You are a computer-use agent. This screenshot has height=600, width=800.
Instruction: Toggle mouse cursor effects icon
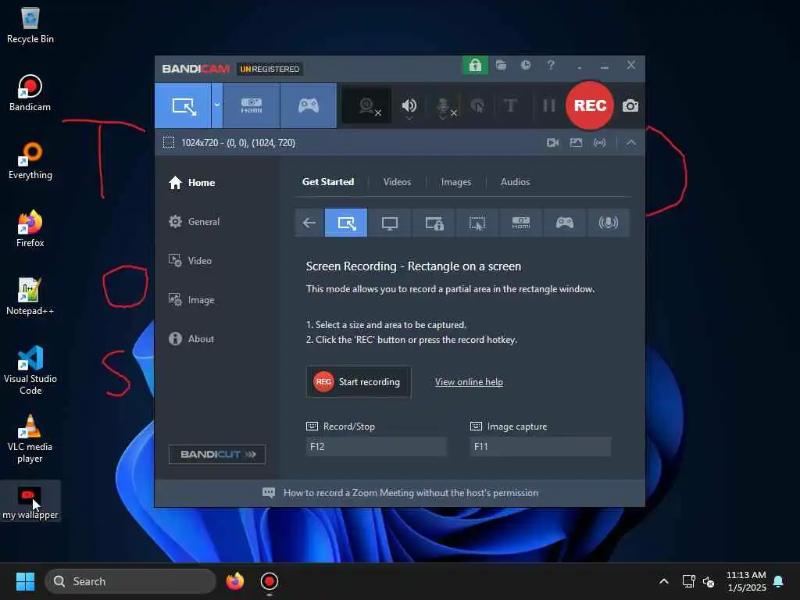click(477, 106)
